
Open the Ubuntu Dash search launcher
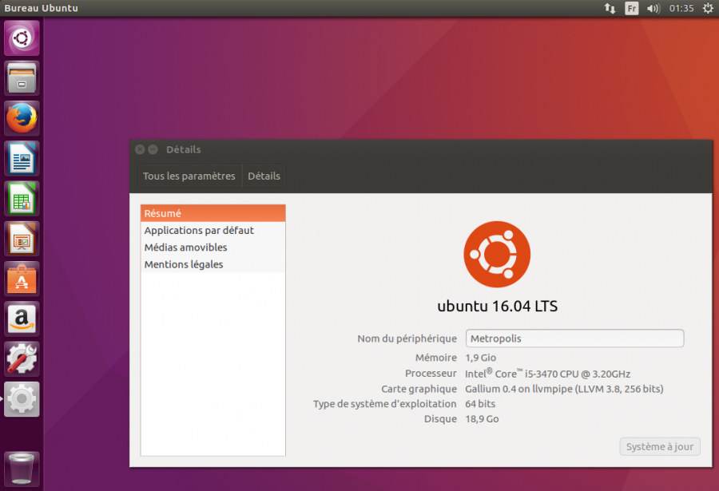tap(22, 38)
